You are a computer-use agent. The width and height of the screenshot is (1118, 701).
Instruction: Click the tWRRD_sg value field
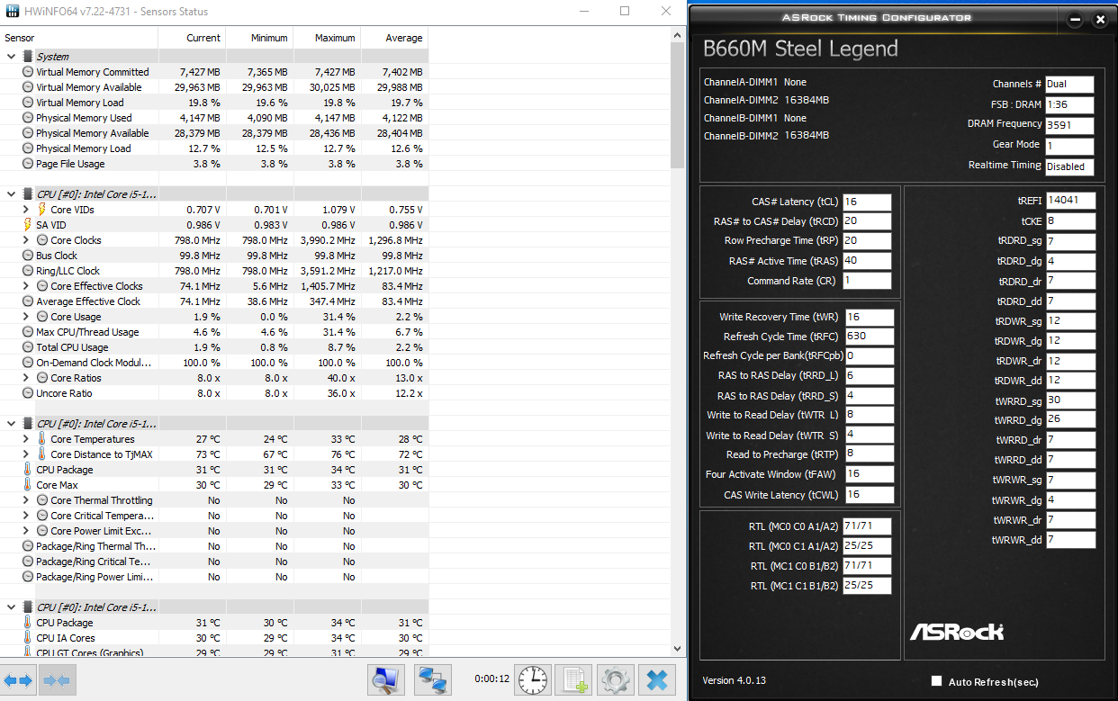1071,400
